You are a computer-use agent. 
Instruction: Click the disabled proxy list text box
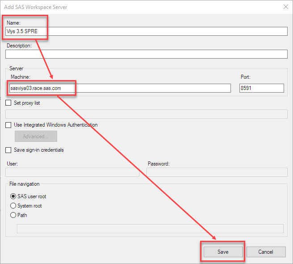[x=146, y=114]
